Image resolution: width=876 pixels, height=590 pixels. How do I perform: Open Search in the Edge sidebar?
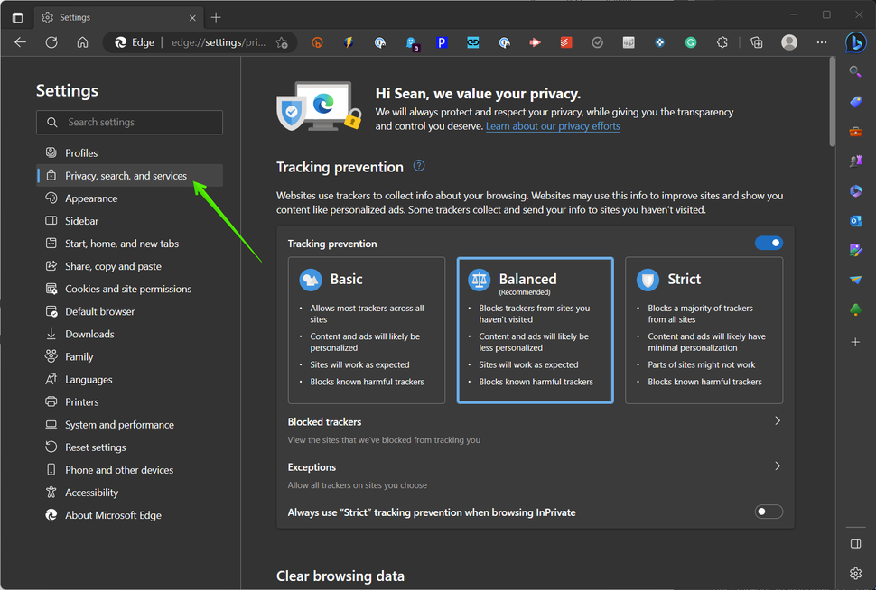pos(855,71)
